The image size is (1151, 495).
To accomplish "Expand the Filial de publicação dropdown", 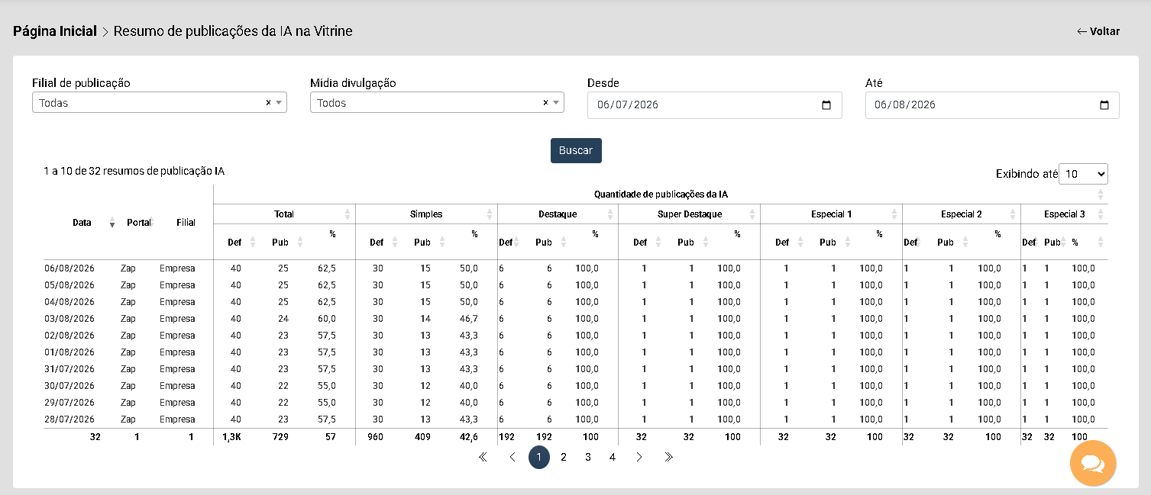I will [279, 102].
